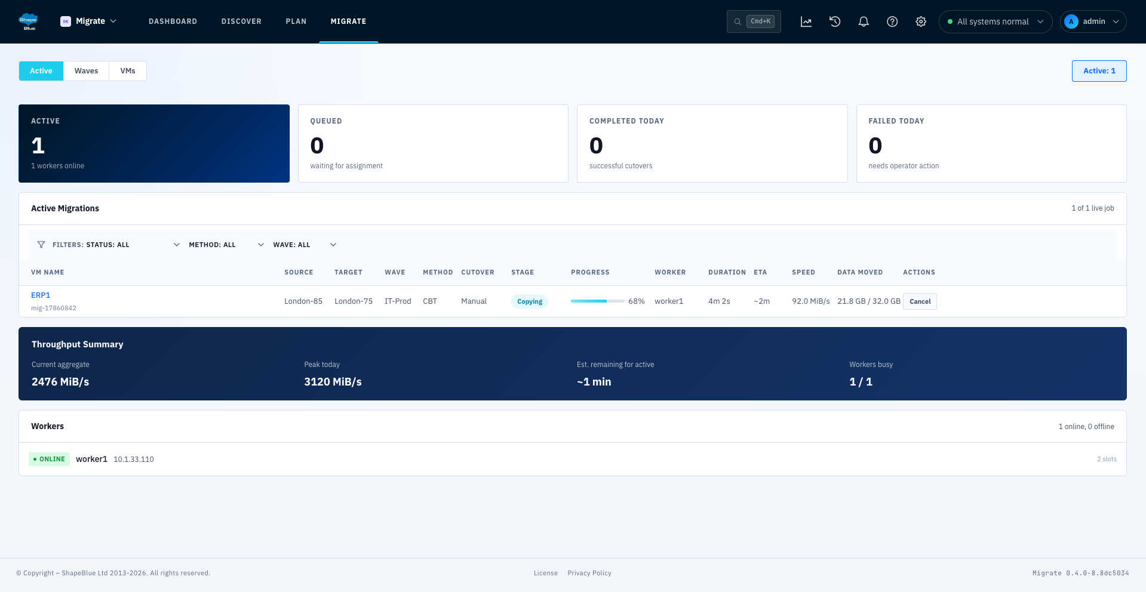Click the mig-17860842 job ID
The height and width of the screenshot is (592, 1146).
tap(54, 308)
